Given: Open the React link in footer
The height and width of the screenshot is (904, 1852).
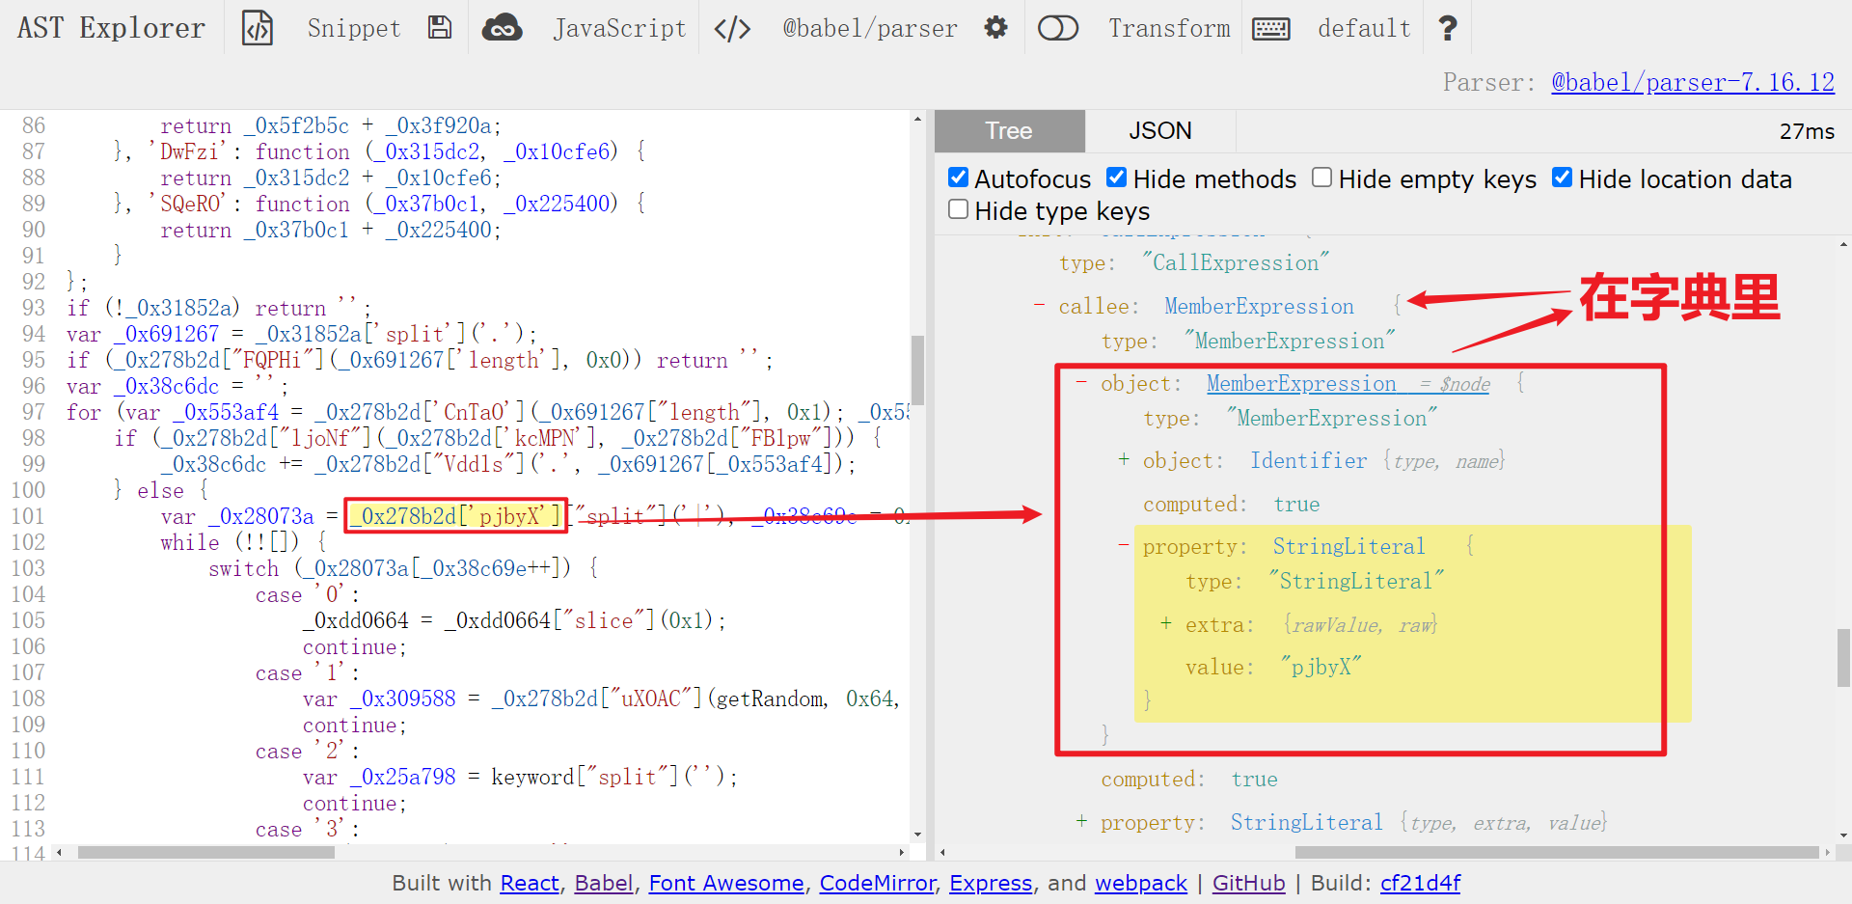Looking at the screenshot, I should pyautogui.click(x=530, y=883).
